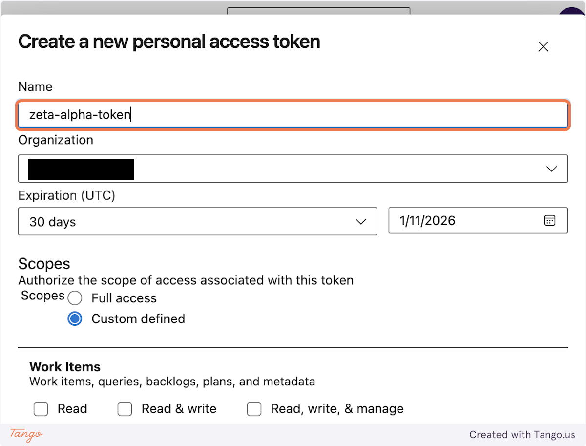Image resolution: width=586 pixels, height=446 pixels.
Task: Click the blacked-out Organization field value
Action: tap(81, 169)
